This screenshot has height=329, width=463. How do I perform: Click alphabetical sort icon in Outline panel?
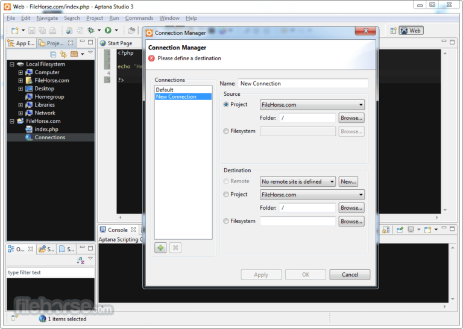click(80, 260)
